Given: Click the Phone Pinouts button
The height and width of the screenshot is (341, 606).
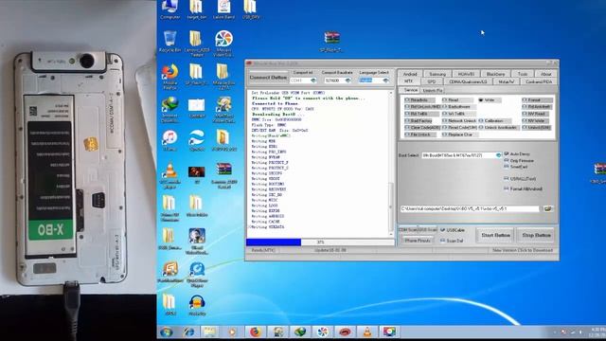Looking at the screenshot, I should [418, 241].
